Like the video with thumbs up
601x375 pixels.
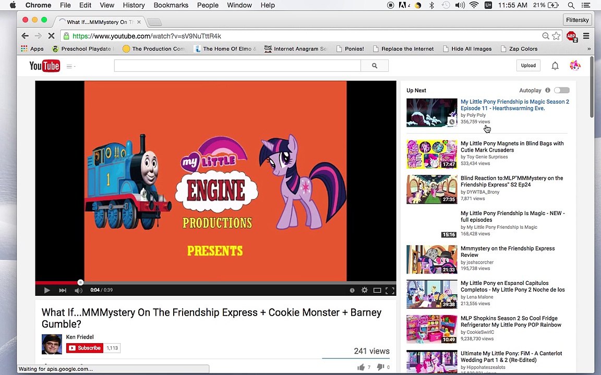coord(361,367)
